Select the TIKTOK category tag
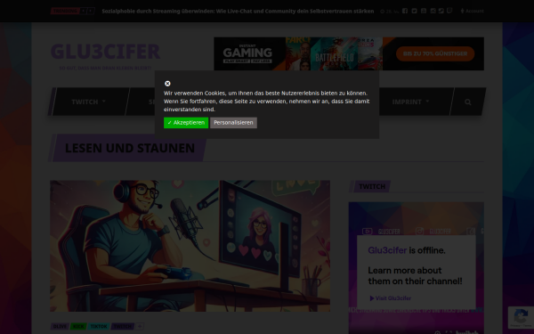 click(99, 327)
